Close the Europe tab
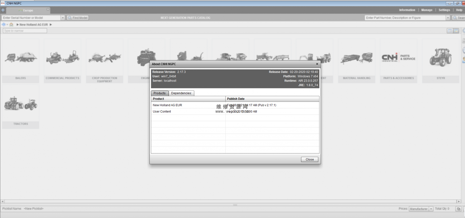 48,9
